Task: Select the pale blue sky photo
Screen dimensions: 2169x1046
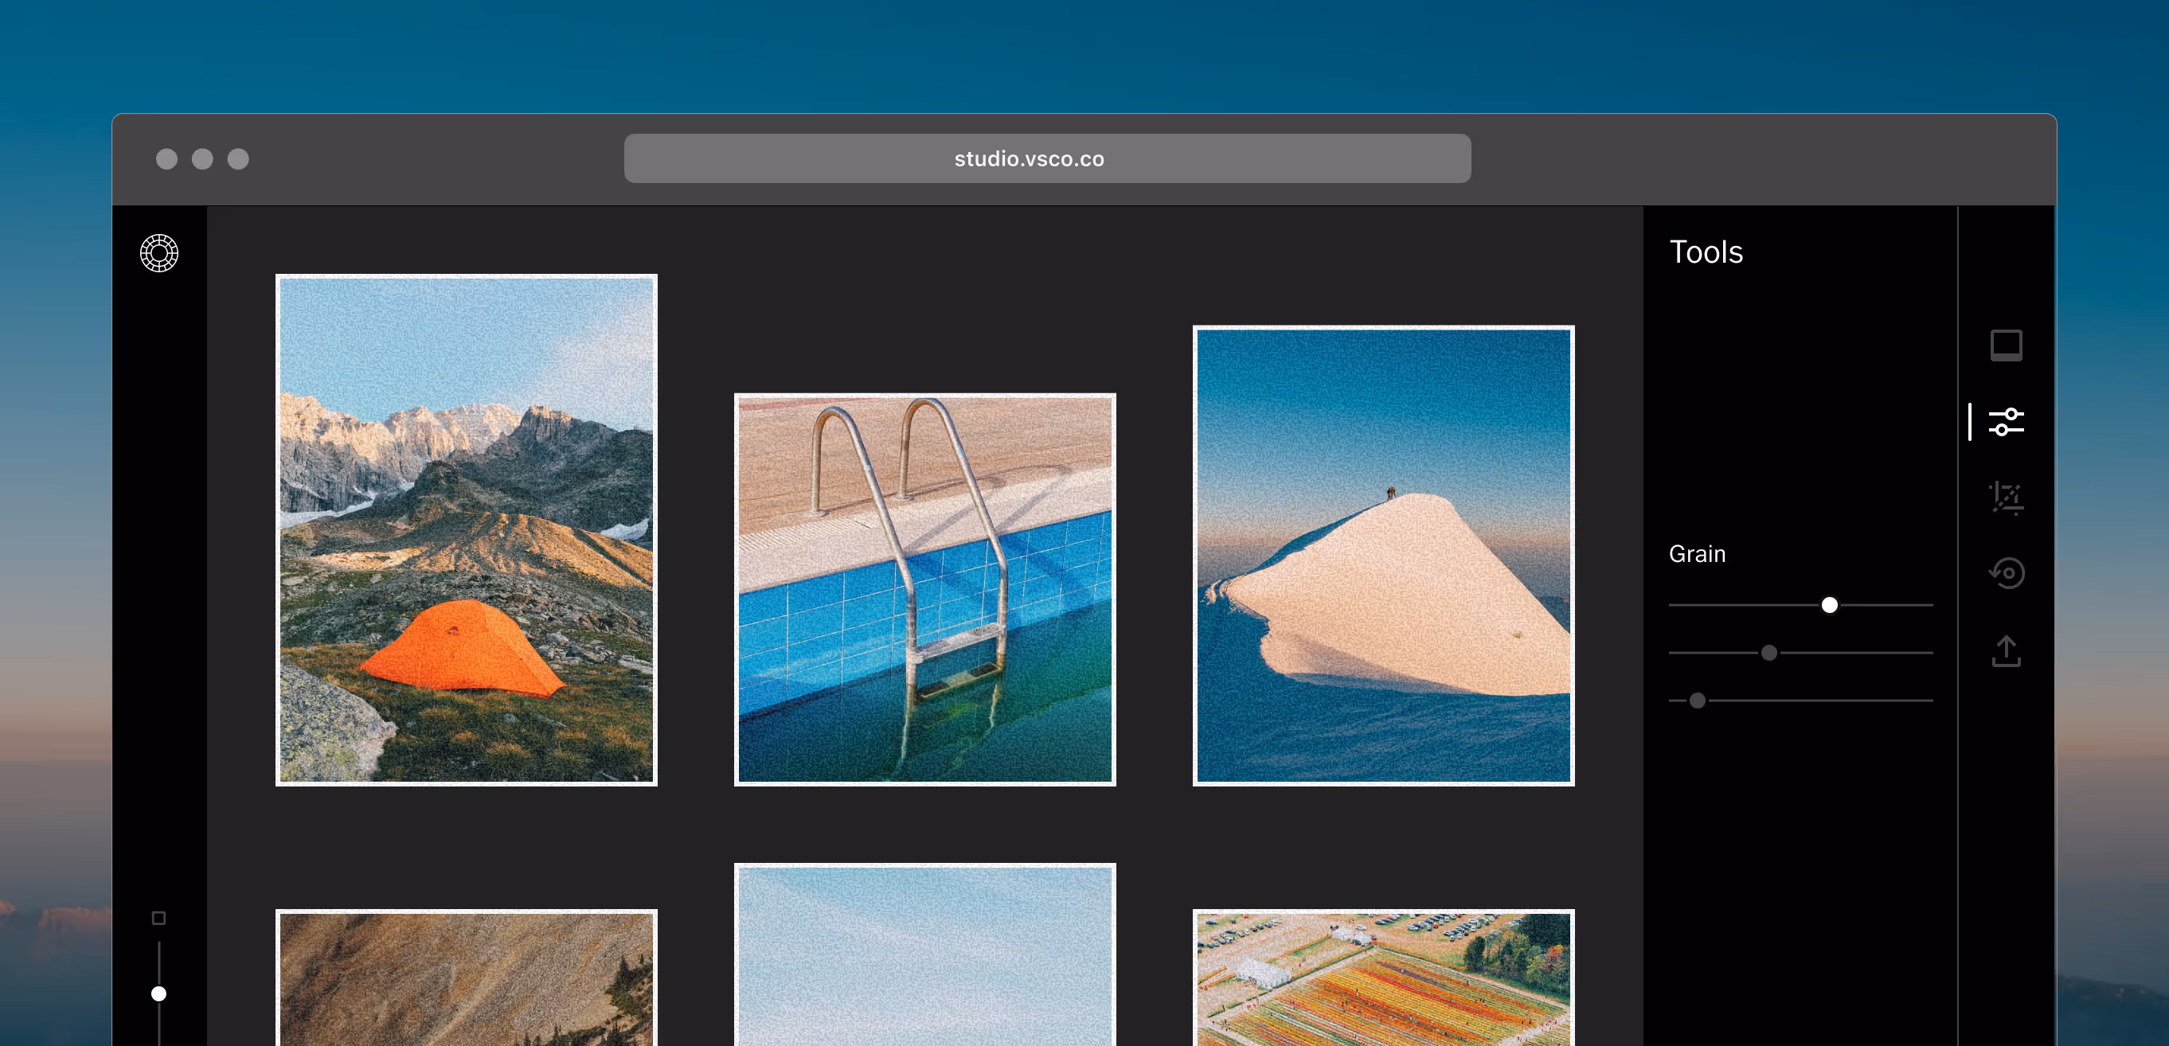Action: pos(924,954)
